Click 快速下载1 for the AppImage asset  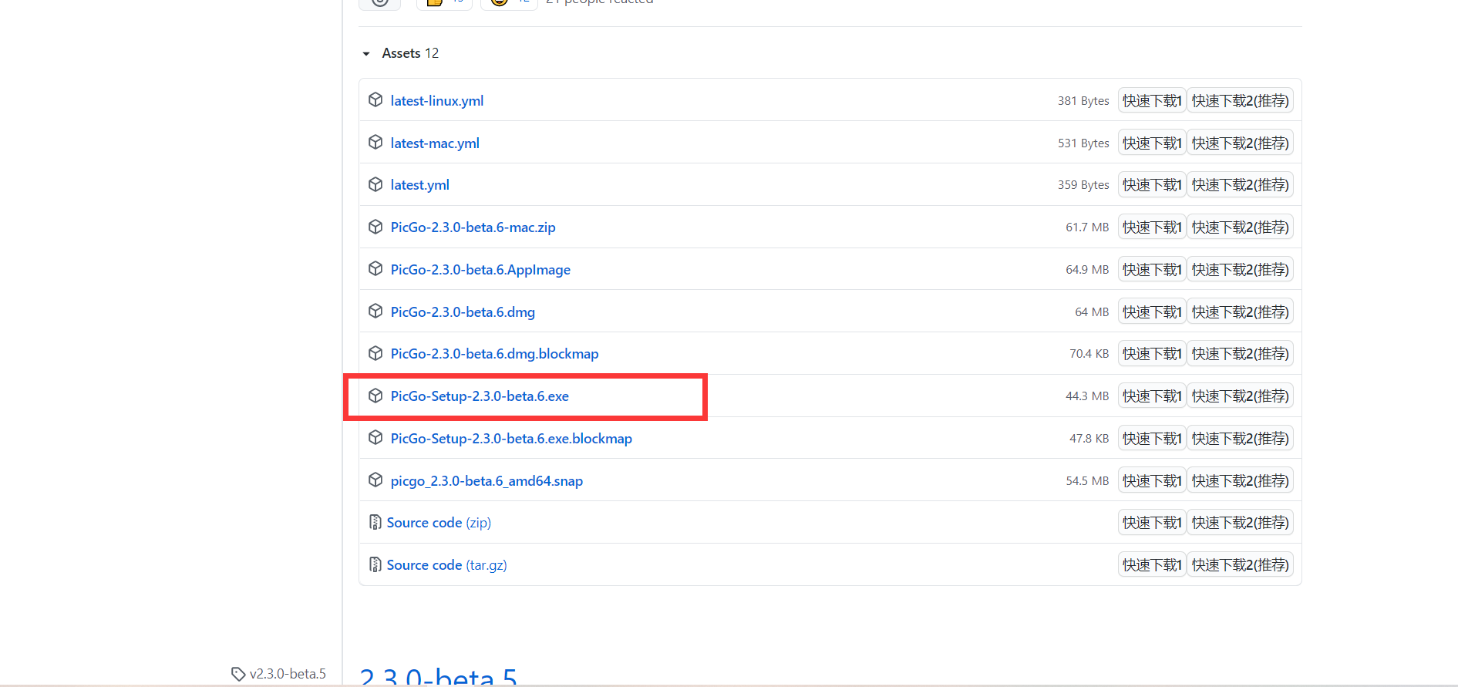coord(1152,270)
